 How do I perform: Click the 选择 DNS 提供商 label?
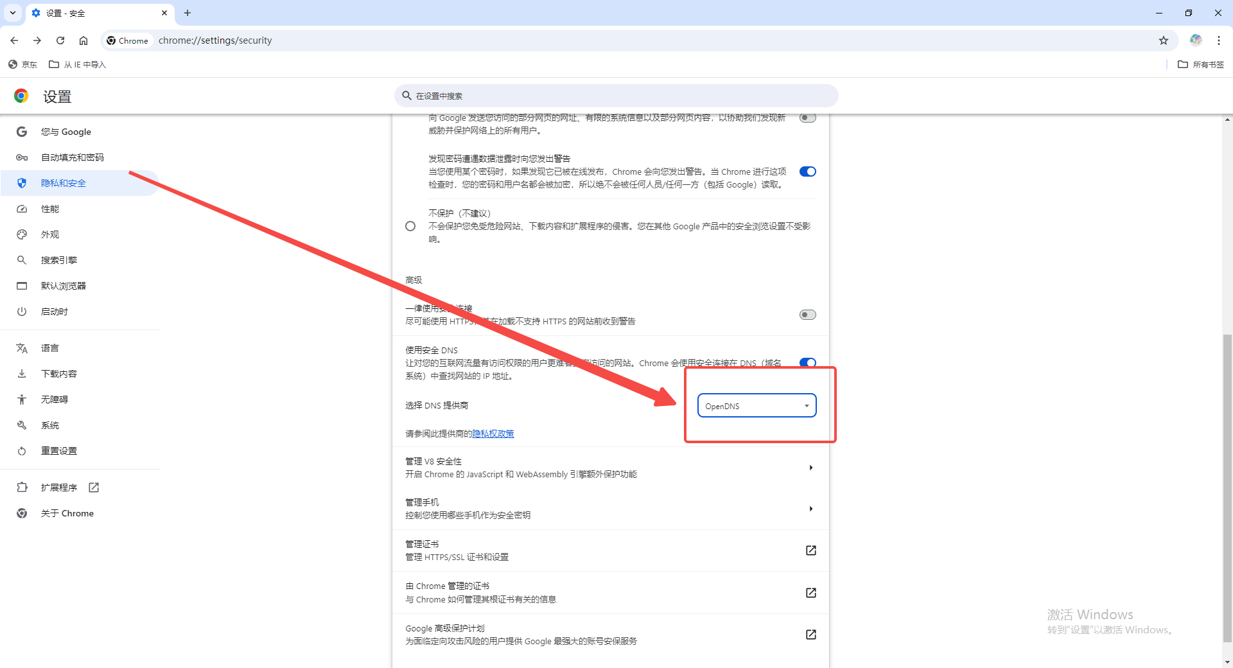click(x=437, y=405)
